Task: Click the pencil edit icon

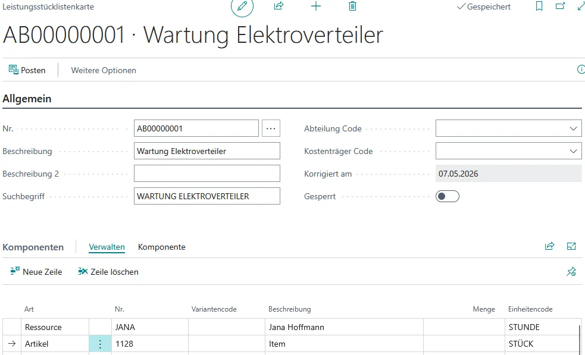Action: point(242,6)
